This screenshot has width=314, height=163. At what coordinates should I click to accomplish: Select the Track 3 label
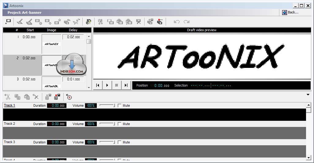pyautogui.click(x=9, y=142)
